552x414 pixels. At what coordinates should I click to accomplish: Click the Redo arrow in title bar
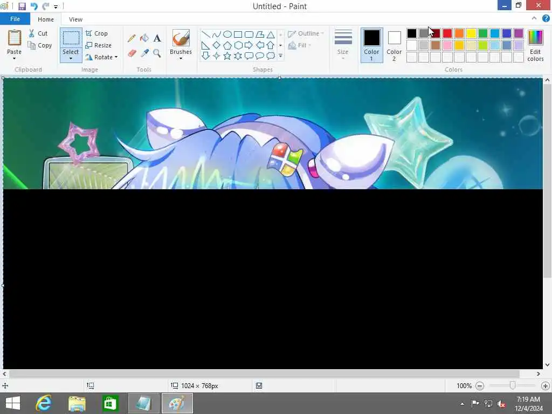pos(45,6)
